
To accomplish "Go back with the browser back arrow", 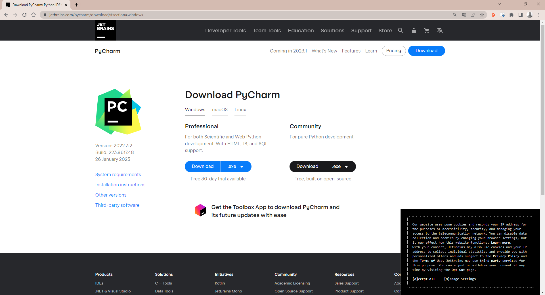I will pyautogui.click(x=6, y=15).
